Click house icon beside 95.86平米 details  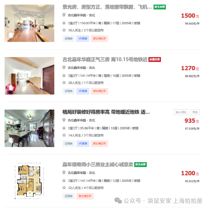64,128
